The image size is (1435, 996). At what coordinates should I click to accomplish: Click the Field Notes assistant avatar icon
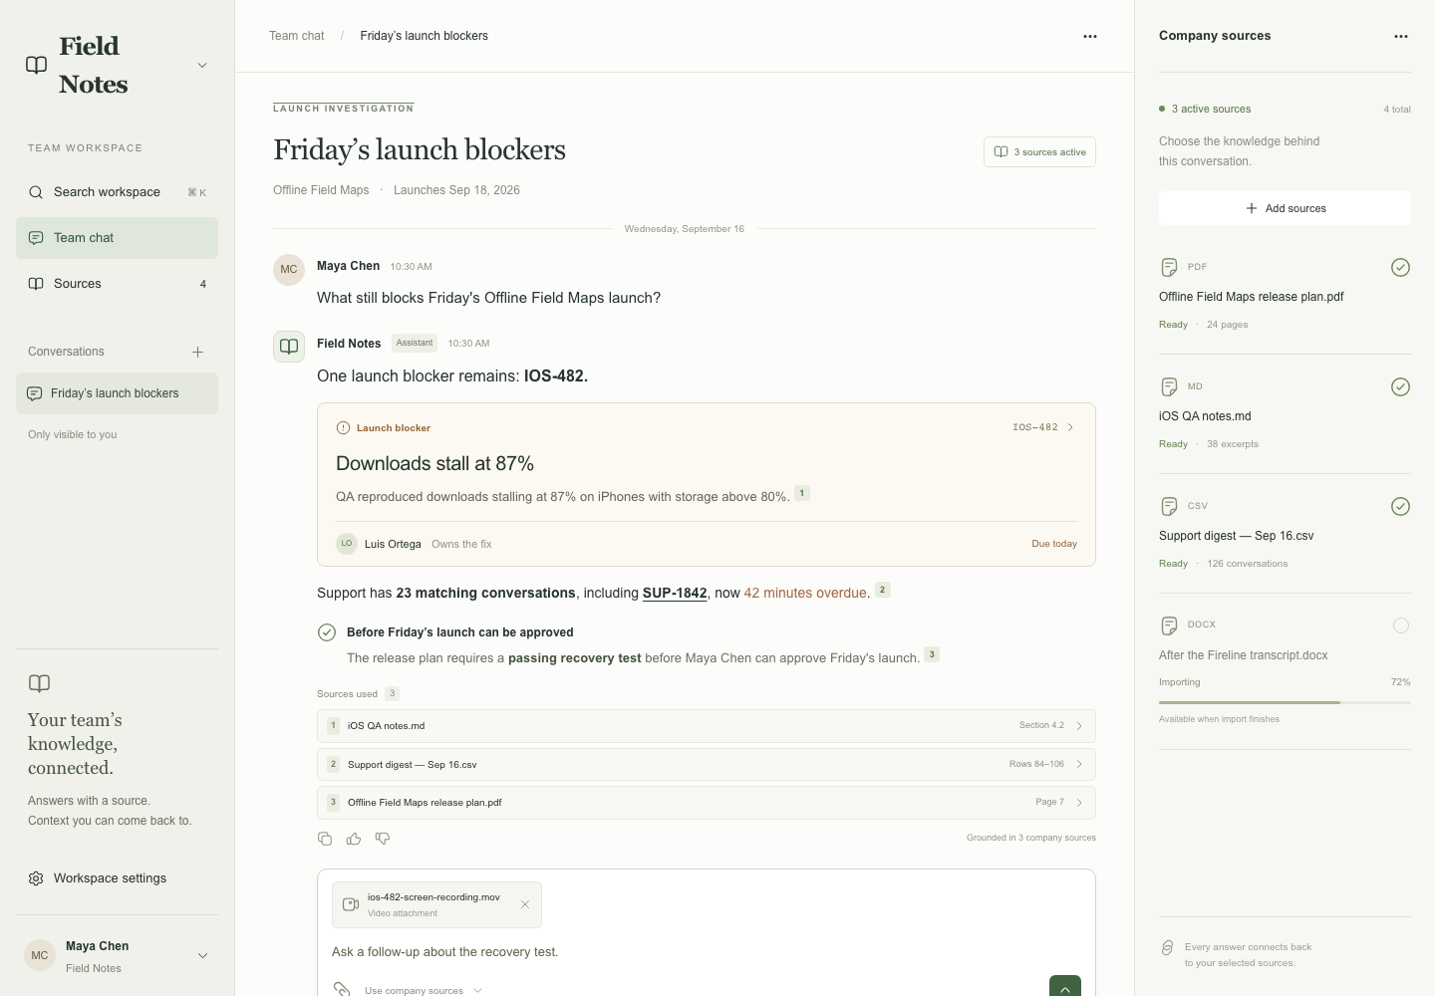[289, 347]
